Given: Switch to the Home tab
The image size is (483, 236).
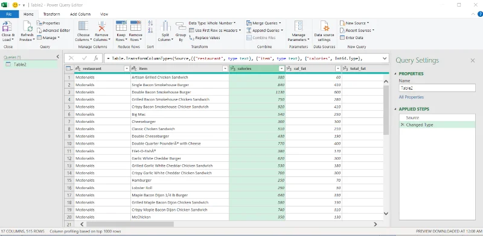Looking at the screenshot, I should coord(28,14).
